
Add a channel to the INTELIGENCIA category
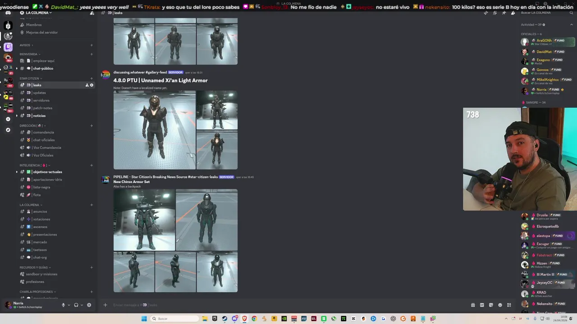(92, 165)
